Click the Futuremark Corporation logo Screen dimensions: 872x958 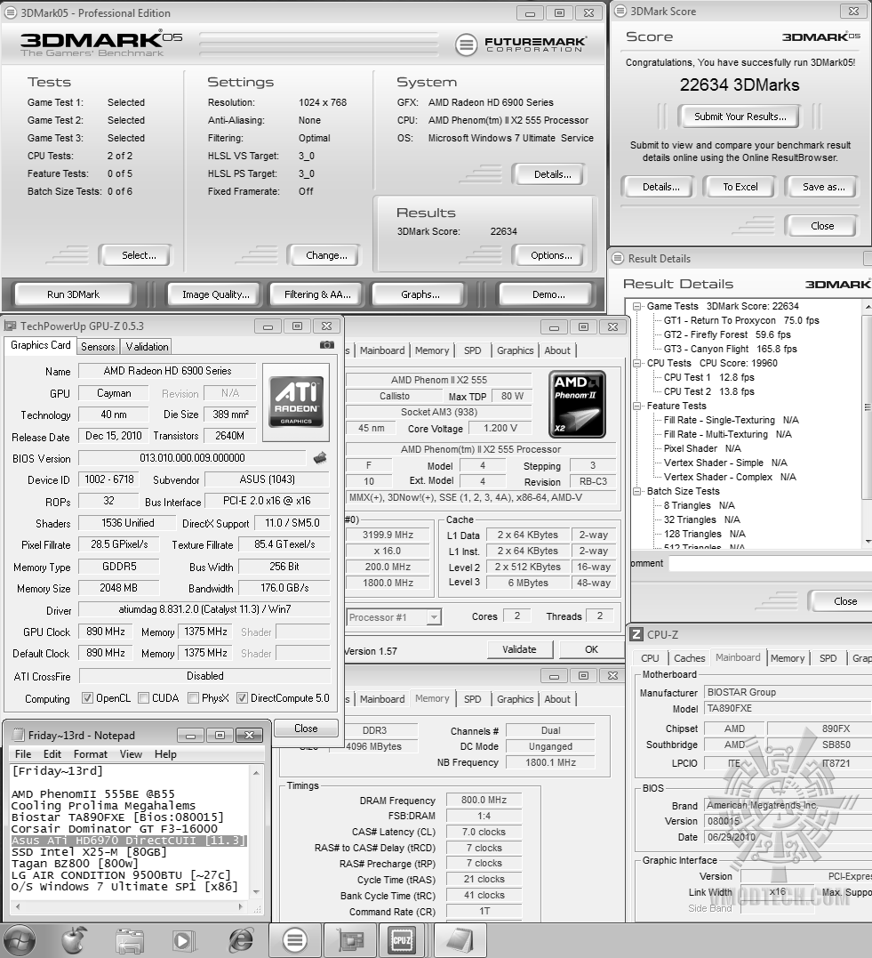click(521, 44)
